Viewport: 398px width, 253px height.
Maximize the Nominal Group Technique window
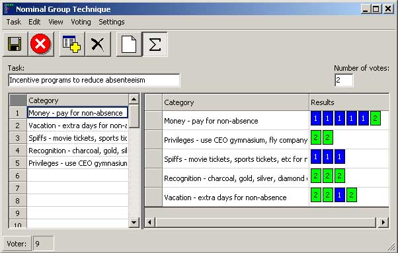click(x=376, y=9)
